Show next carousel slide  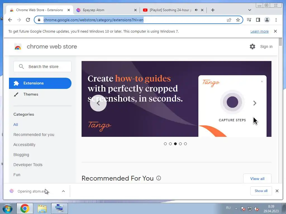click(x=255, y=103)
